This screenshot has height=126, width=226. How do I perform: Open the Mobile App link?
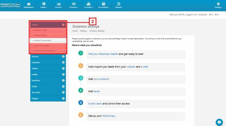109,116
